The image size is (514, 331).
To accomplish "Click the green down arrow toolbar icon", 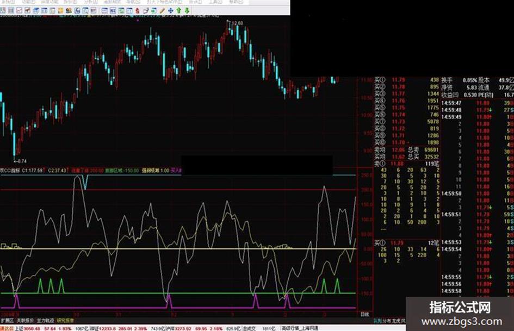I will (187, 11).
